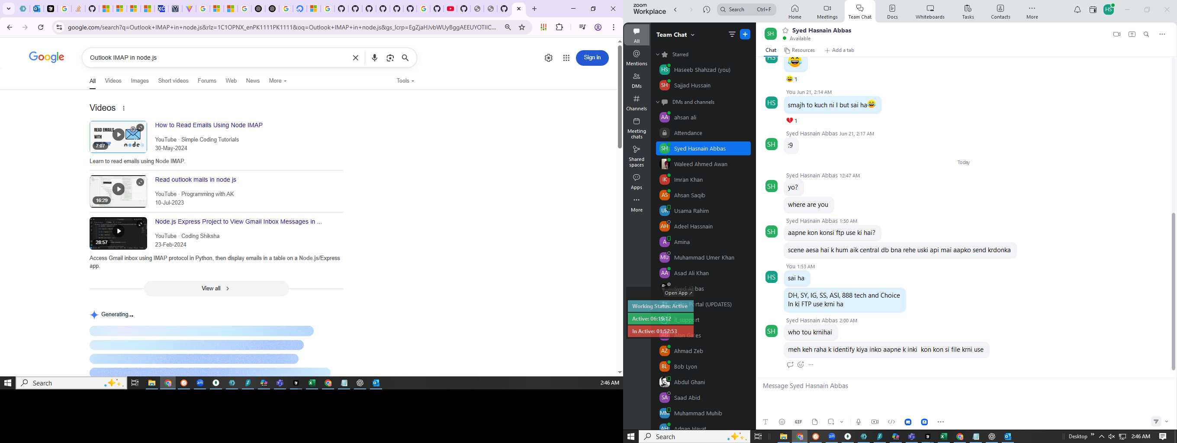This screenshot has width=1177, height=443.
Task: Open Shared spaces in Zoom sidebar
Action: [637, 156]
